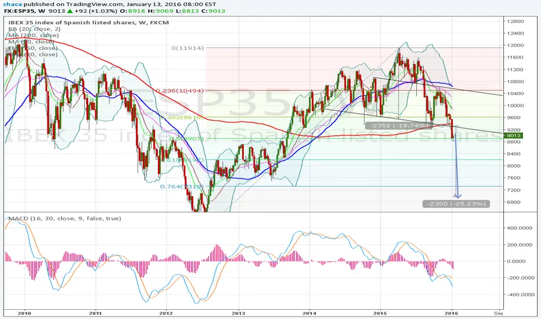Select the FX:ESP35 symbol text
Screen dimensions: 541x319
(19, 11)
